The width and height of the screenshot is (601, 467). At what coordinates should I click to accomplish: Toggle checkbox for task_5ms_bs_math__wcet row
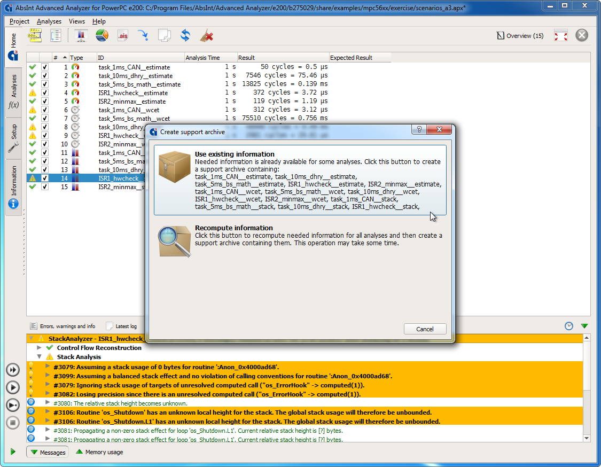[x=45, y=119]
